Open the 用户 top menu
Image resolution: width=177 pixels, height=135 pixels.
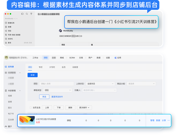[x=90, y=58]
